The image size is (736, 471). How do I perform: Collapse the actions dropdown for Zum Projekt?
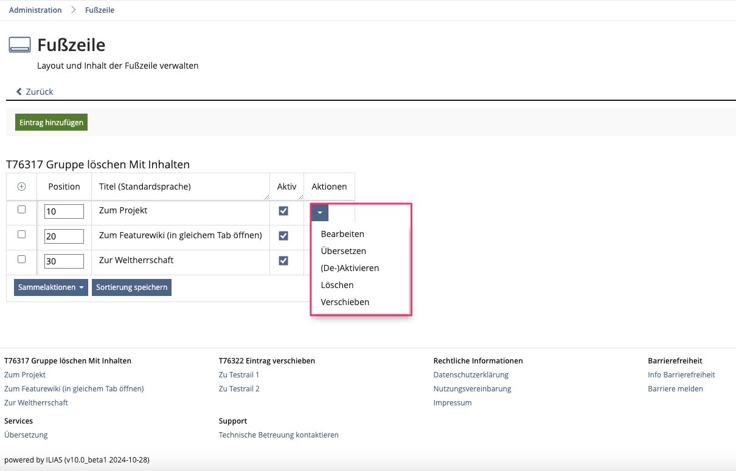[319, 213]
